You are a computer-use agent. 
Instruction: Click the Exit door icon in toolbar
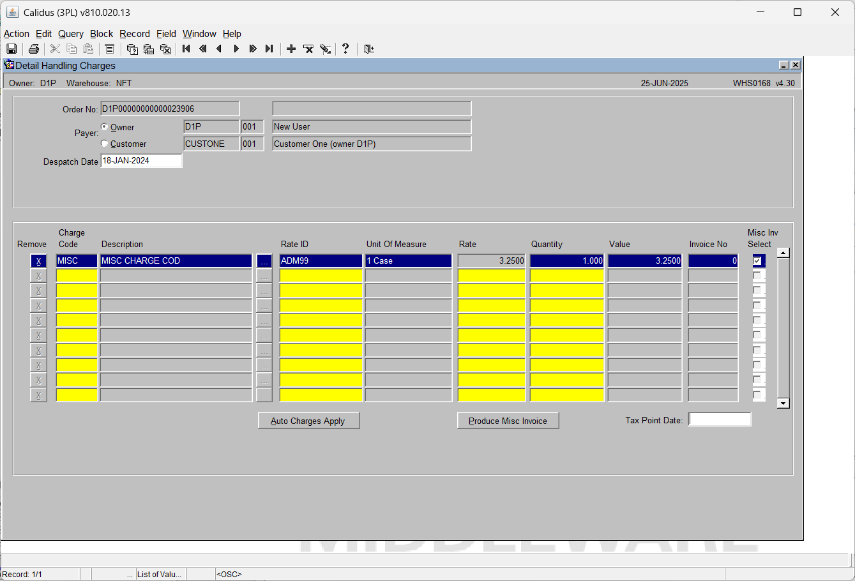[x=369, y=49]
